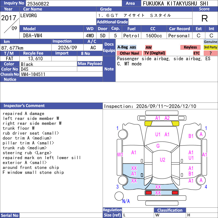Screen dimensions: 218x218
Task: Click the A-Bag equipment badge
Action: (x=122, y=47)
